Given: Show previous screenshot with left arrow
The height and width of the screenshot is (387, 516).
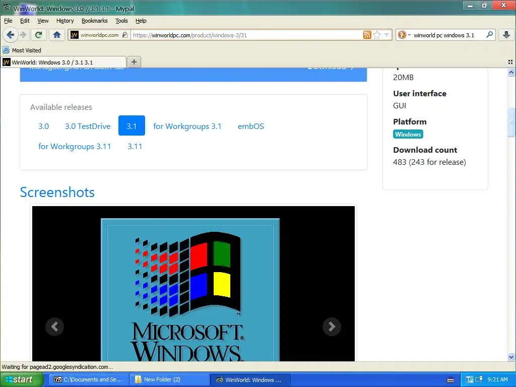Looking at the screenshot, I should pos(54,327).
